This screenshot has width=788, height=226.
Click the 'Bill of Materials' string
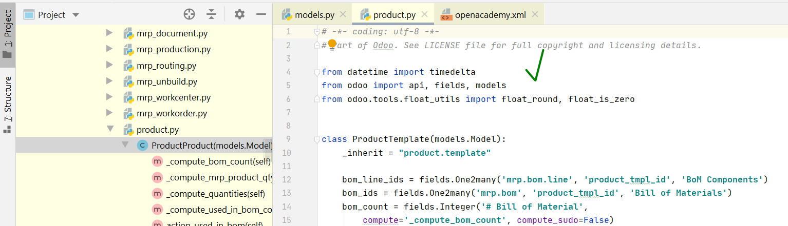[x=678, y=193]
